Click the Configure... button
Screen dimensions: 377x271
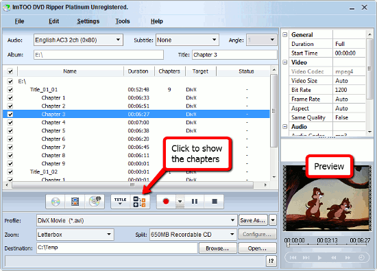pyautogui.click(x=257, y=234)
